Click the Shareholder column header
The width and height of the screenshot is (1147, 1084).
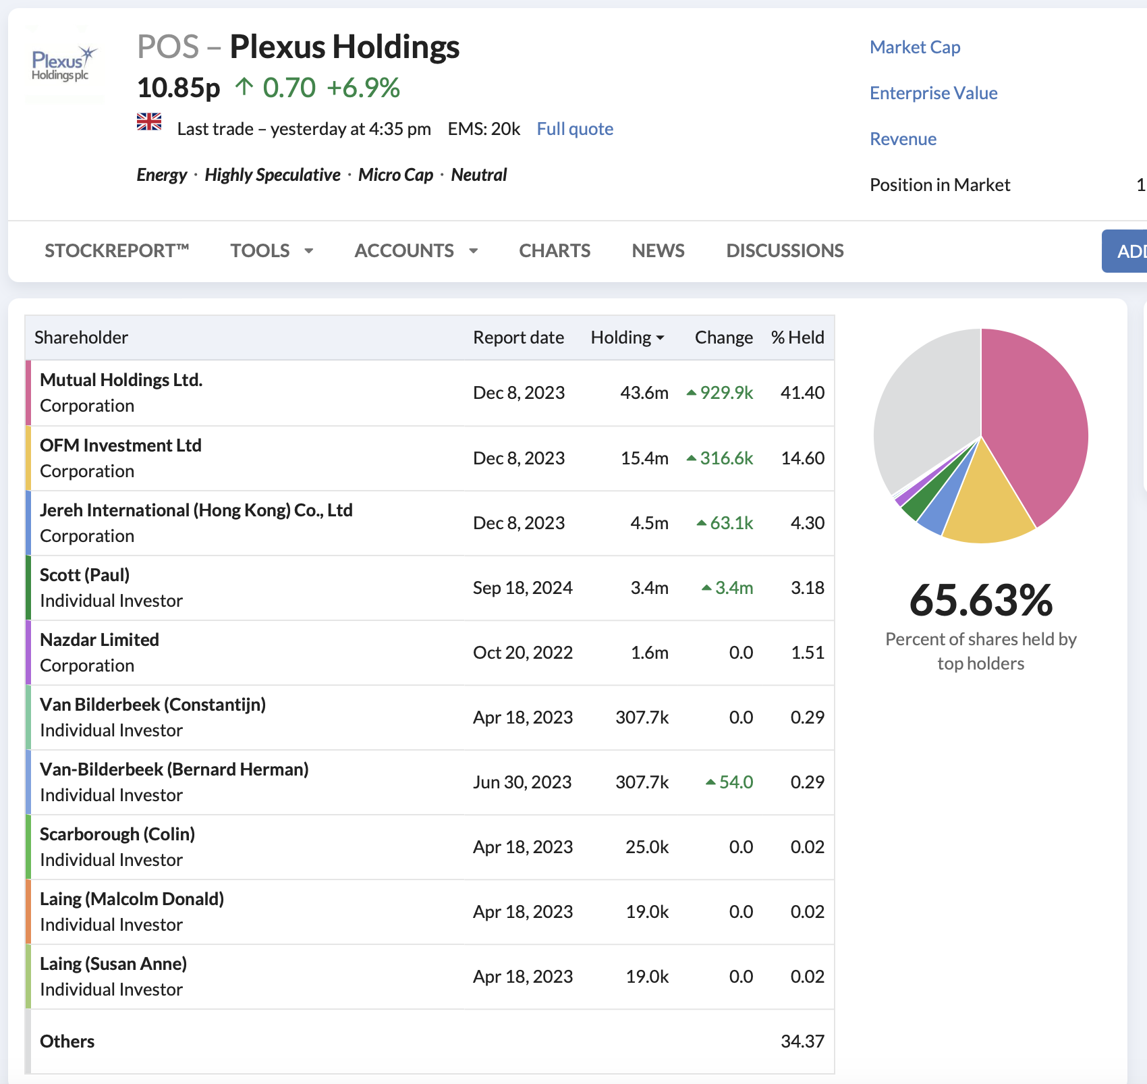[x=81, y=337]
